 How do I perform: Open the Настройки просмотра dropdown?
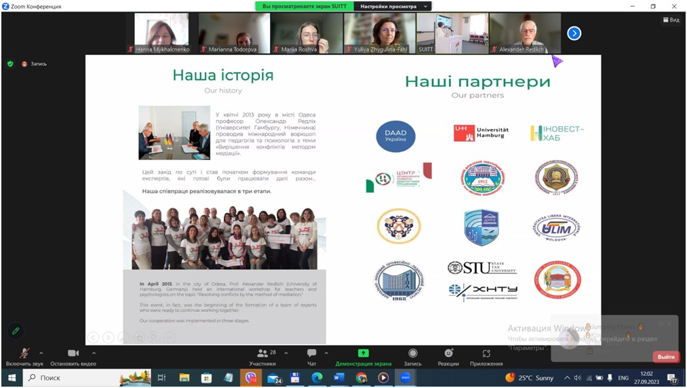393,6
